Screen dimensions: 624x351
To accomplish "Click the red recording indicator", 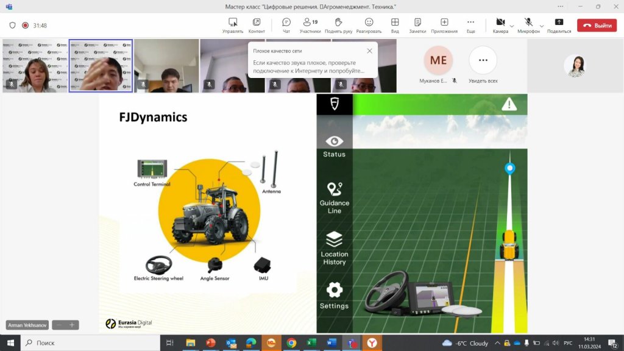I will [26, 26].
